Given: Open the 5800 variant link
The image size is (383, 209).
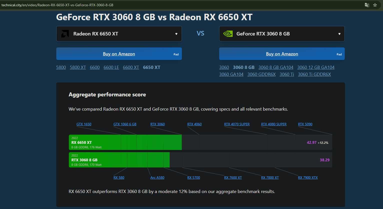Looking at the screenshot, I should (61, 67).
